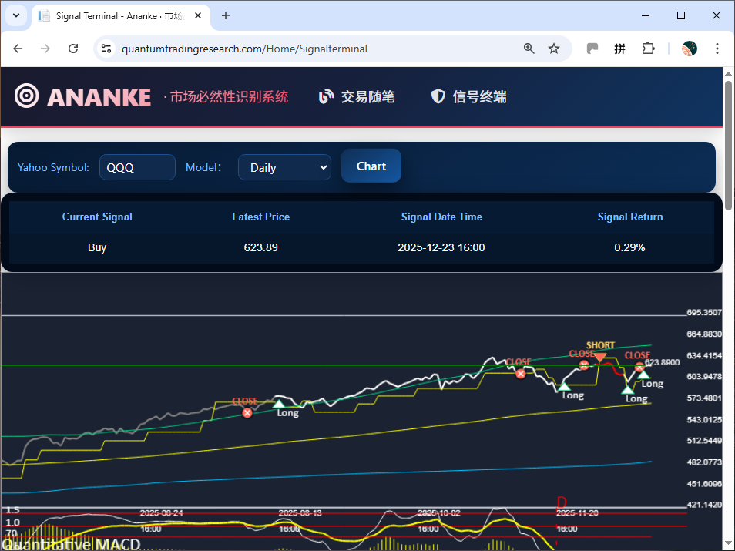Screen dimensions: 735x551
Task: Click the 623.8900 price label on chart
Action: pos(663,362)
